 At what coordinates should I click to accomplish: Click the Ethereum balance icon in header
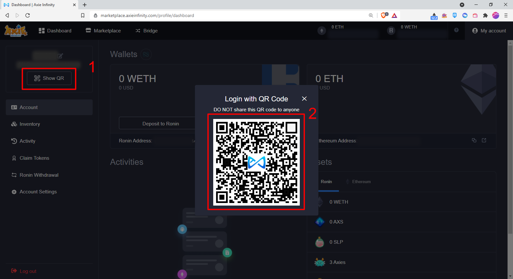[322, 31]
